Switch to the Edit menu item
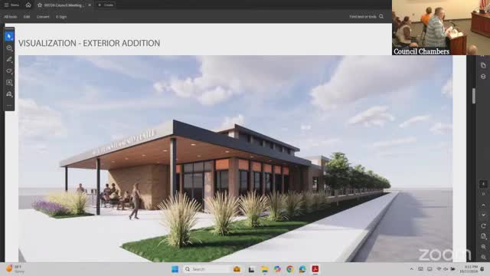The width and height of the screenshot is (490, 276). pyautogui.click(x=27, y=17)
